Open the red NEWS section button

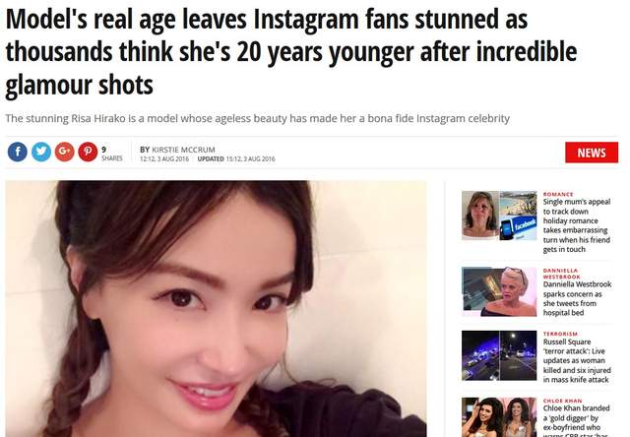pos(592,153)
